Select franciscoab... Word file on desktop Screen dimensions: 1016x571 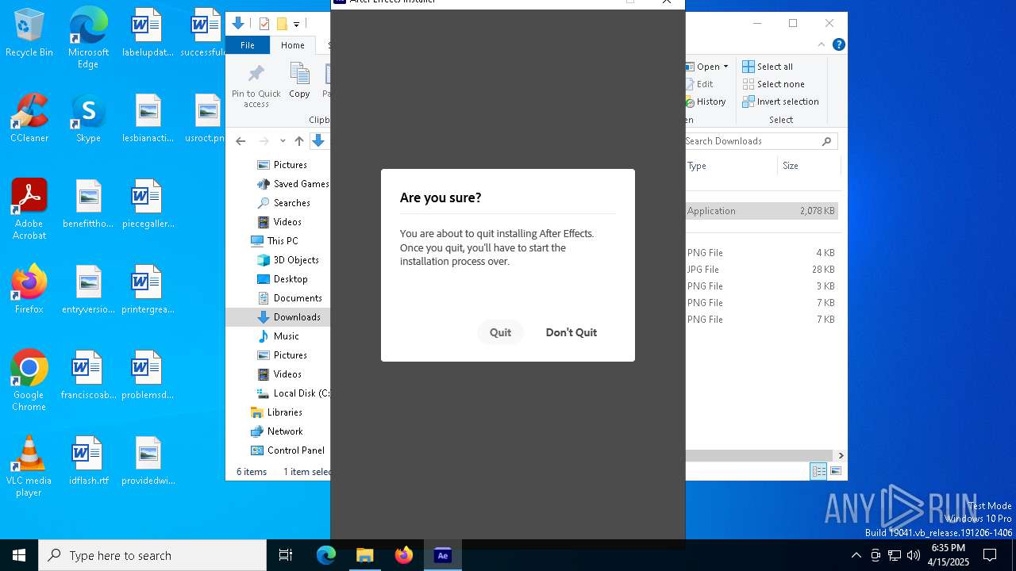(88, 375)
